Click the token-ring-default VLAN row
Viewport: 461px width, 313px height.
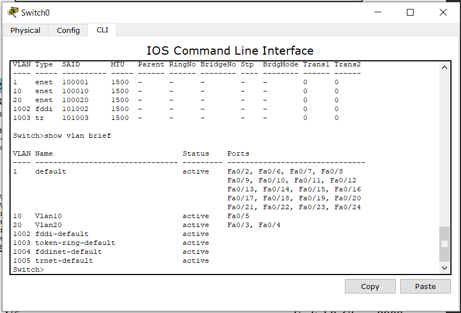point(111,243)
